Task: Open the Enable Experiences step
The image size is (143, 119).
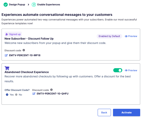Action: pyautogui.click(x=49, y=5)
